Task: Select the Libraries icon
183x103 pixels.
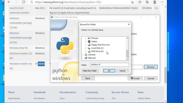Action: point(86,55)
